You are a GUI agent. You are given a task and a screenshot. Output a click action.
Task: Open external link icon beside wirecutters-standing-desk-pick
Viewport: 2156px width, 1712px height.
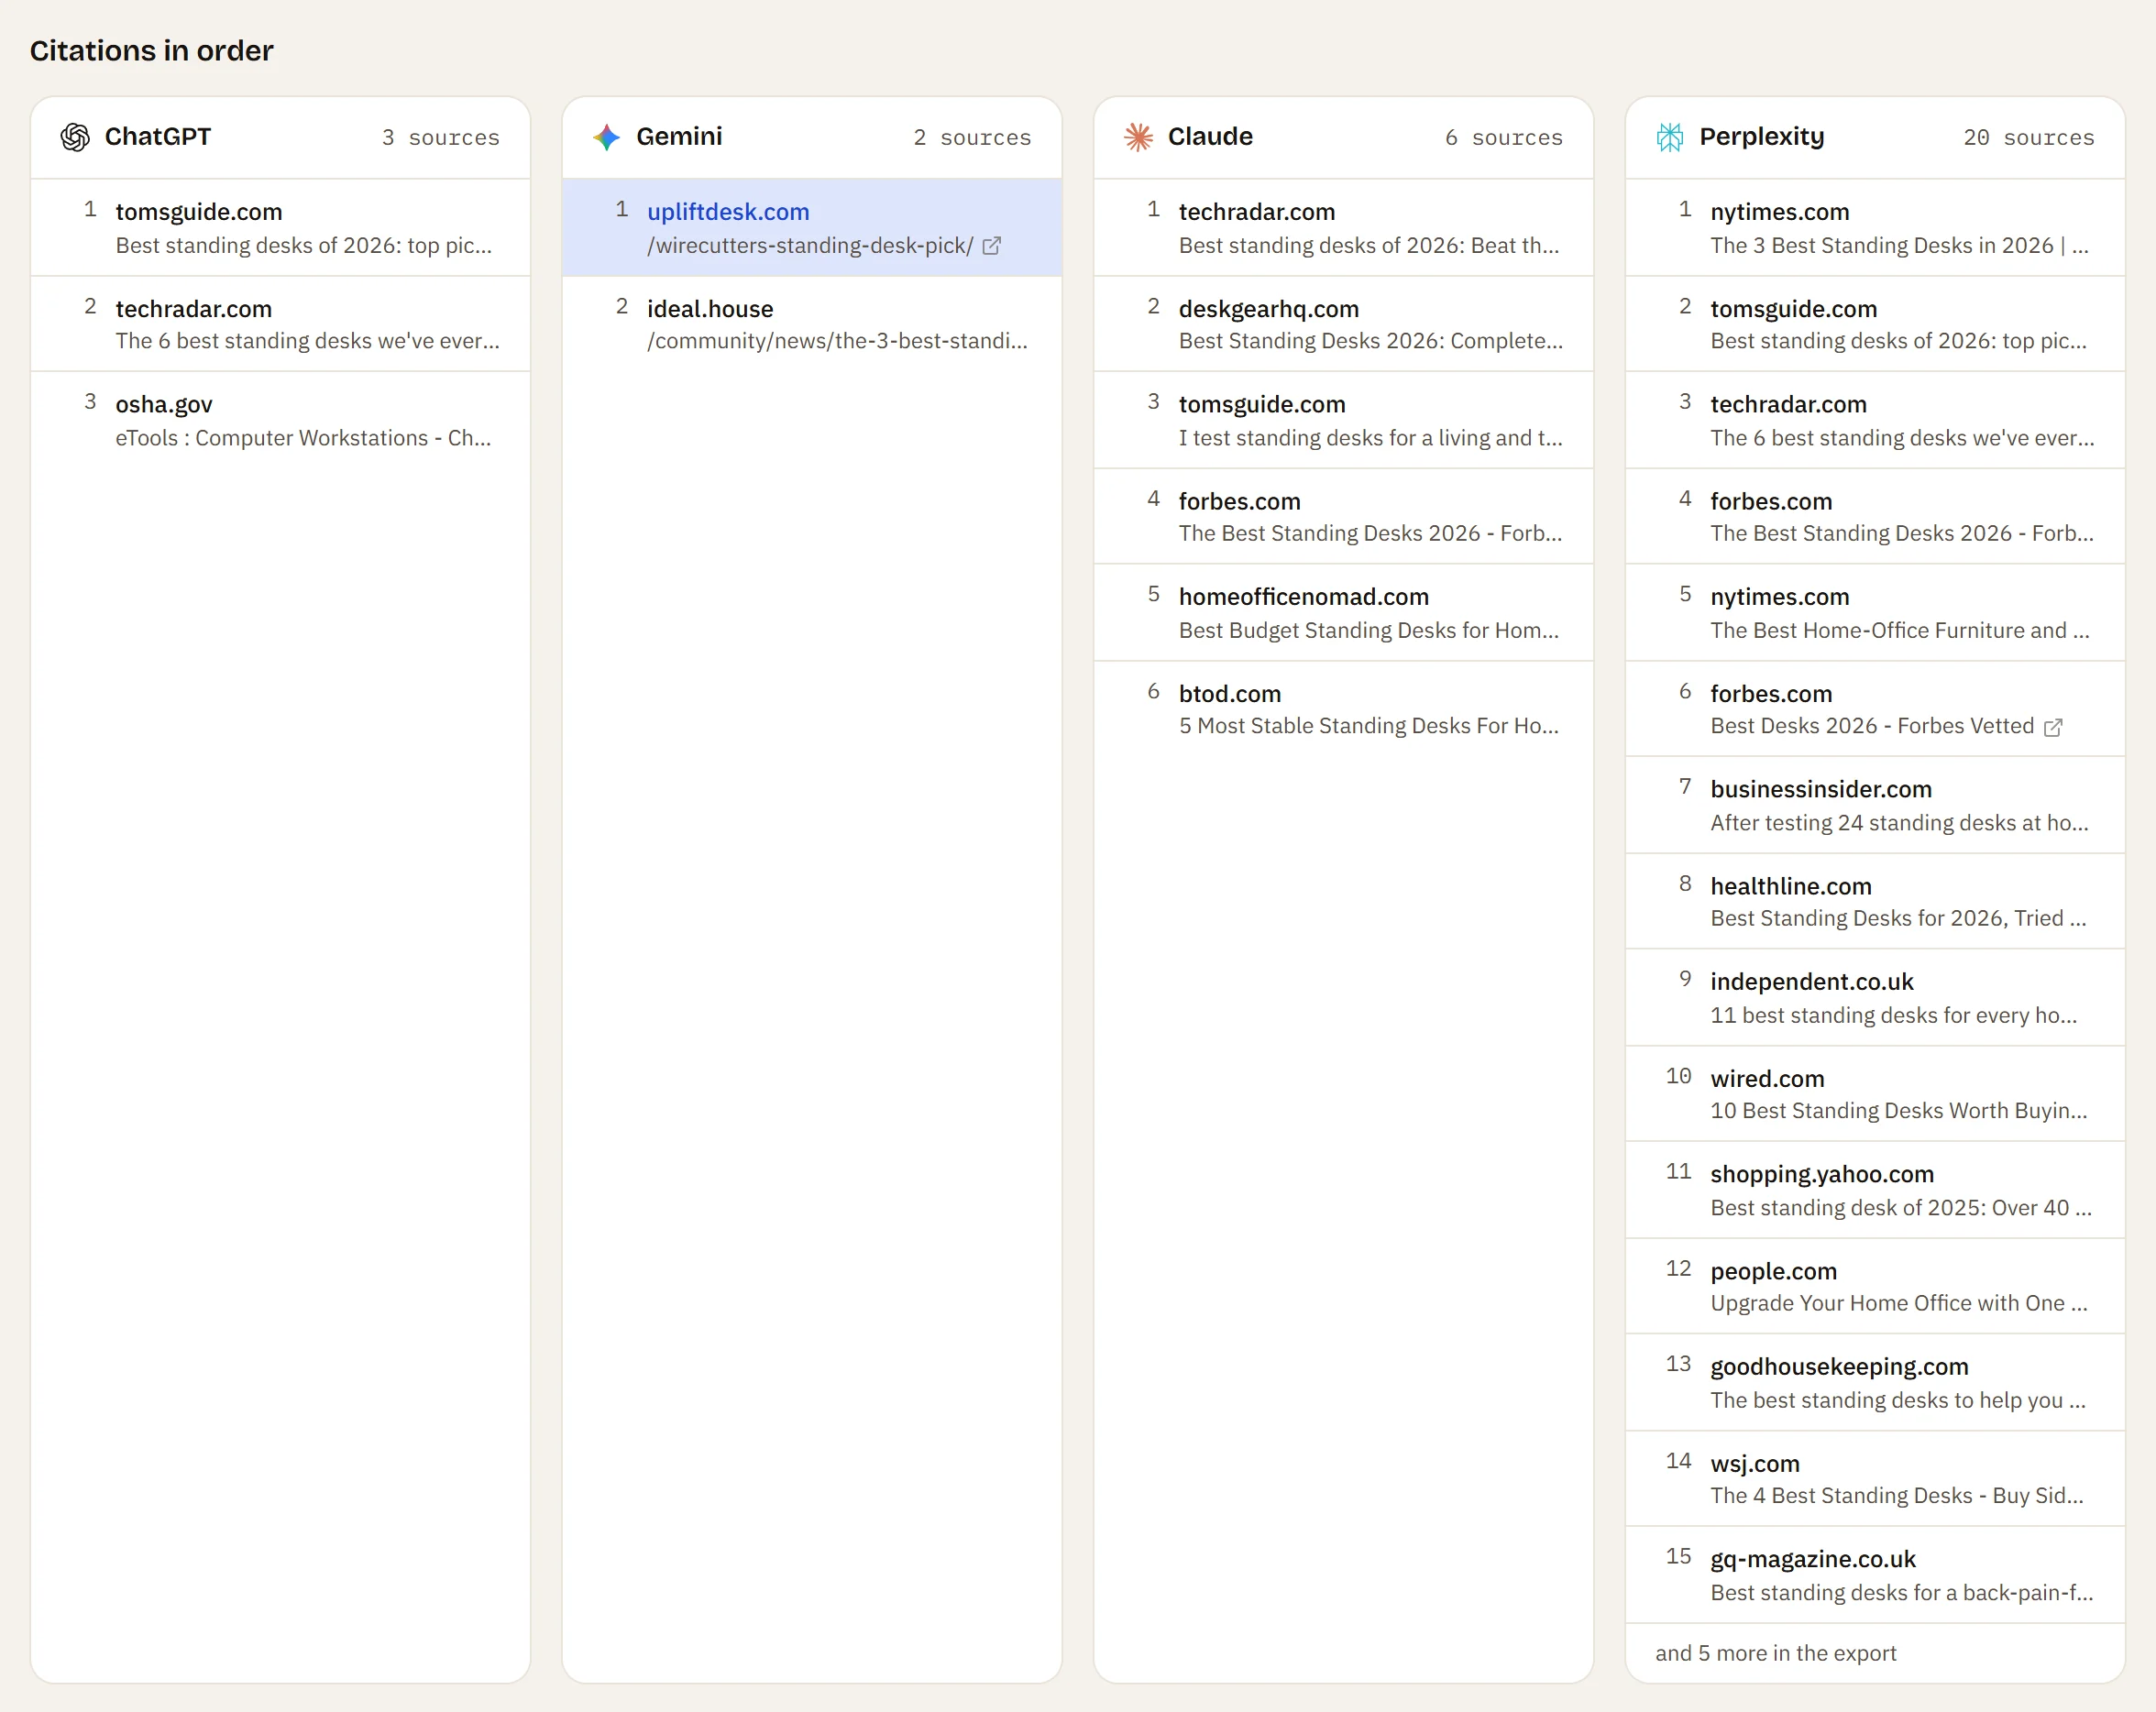tap(992, 246)
